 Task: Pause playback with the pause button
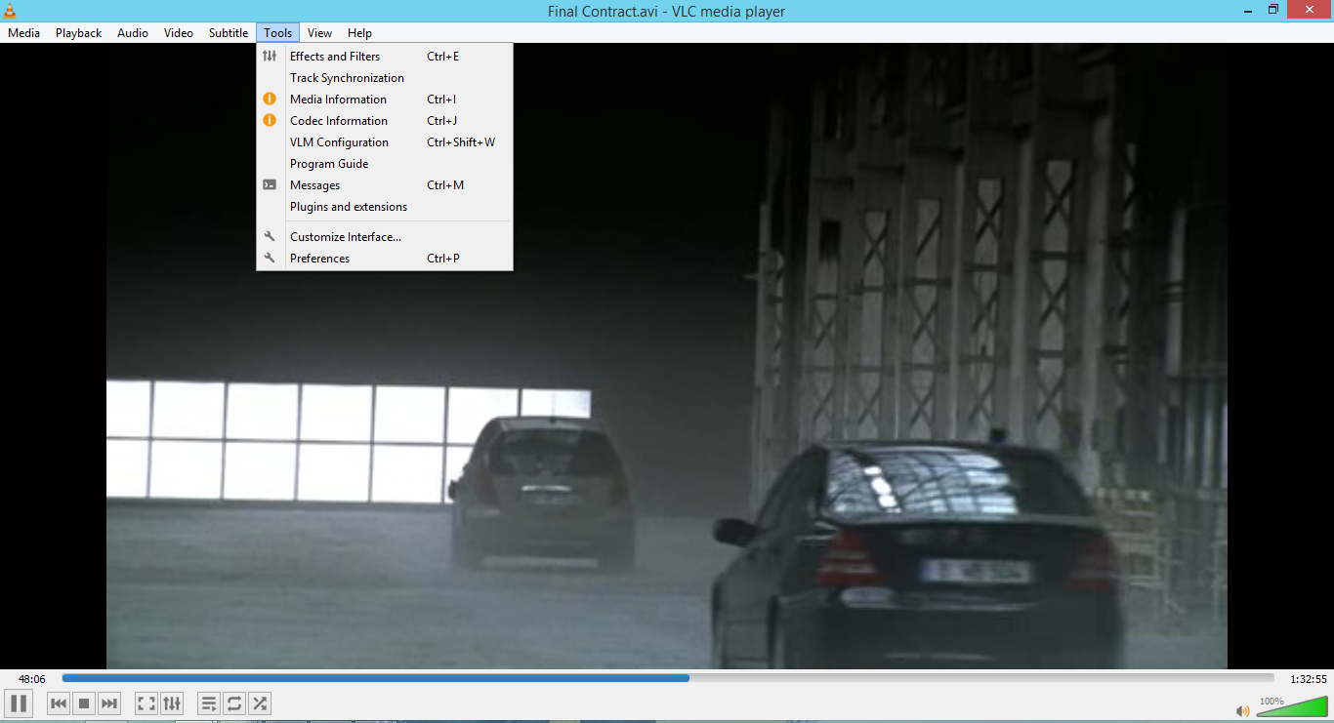coord(19,703)
